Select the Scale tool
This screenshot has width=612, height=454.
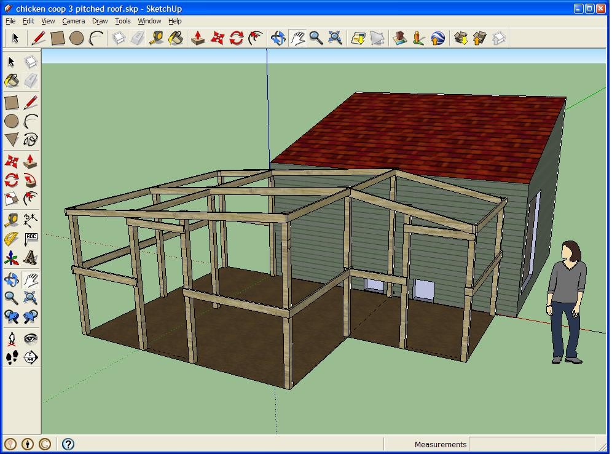tap(11, 199)
